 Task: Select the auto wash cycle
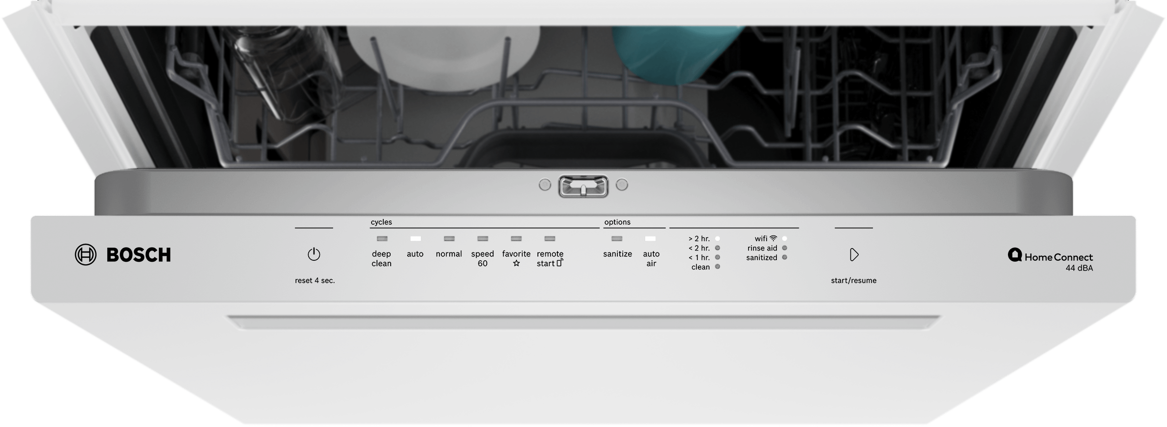pyautogui.click(x=415, y=253)
